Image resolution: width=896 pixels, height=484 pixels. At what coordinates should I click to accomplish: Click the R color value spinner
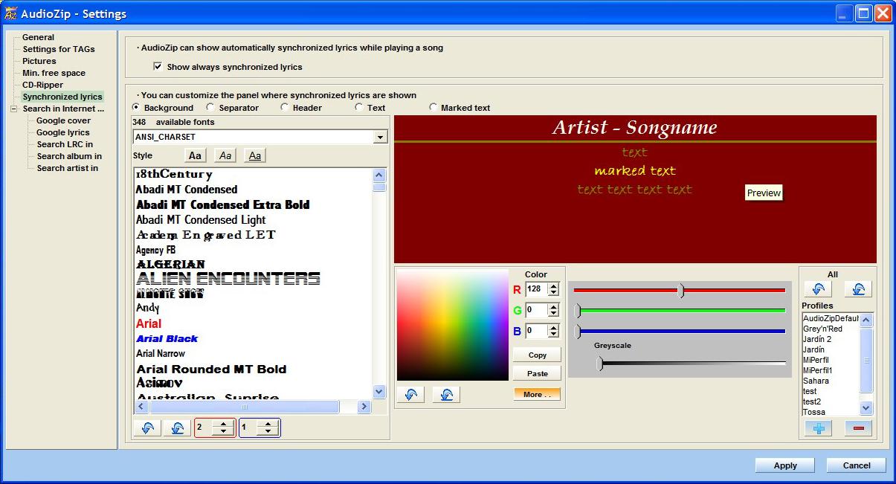point(542,289)
